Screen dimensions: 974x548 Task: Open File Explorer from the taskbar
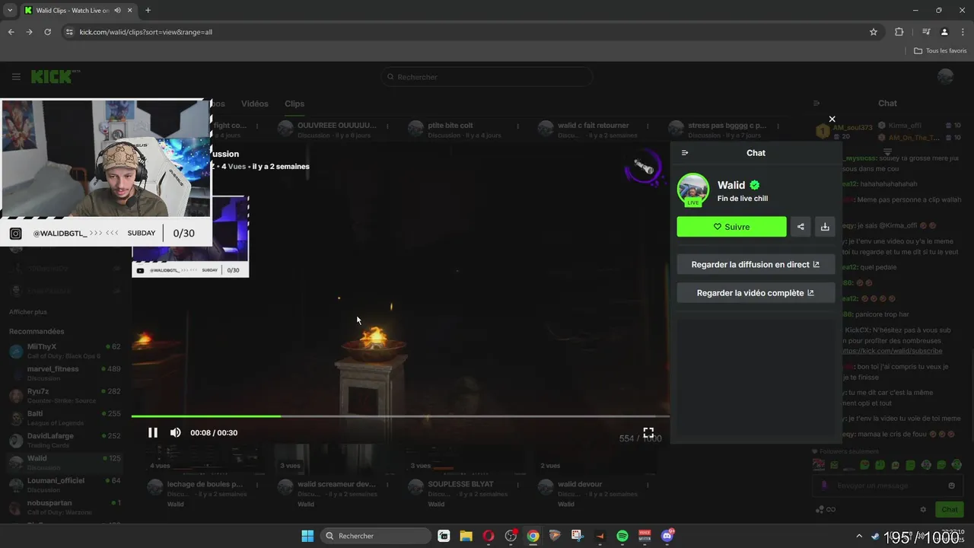coord(466,536)
